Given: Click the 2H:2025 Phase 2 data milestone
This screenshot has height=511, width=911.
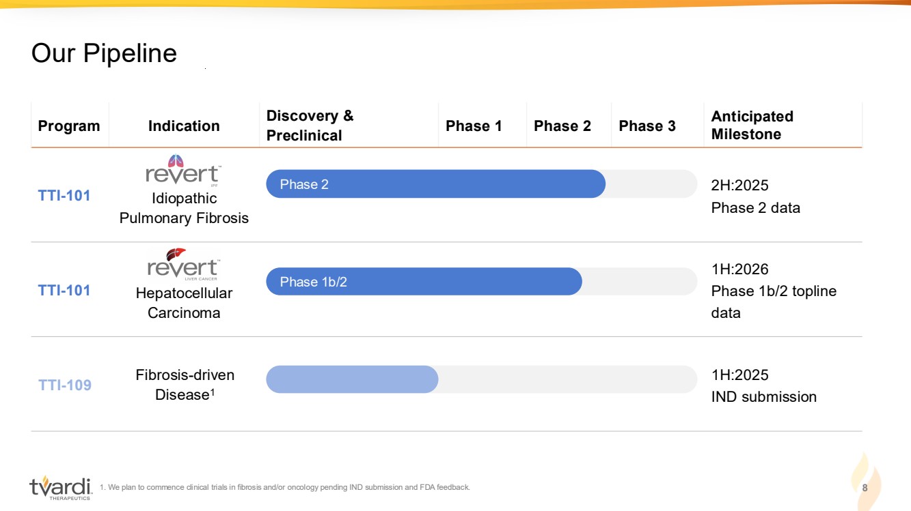Looking at the screenshot, I should tap(755, 196).
